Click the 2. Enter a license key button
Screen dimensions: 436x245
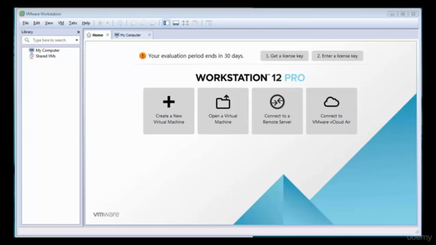click(337, 56)
